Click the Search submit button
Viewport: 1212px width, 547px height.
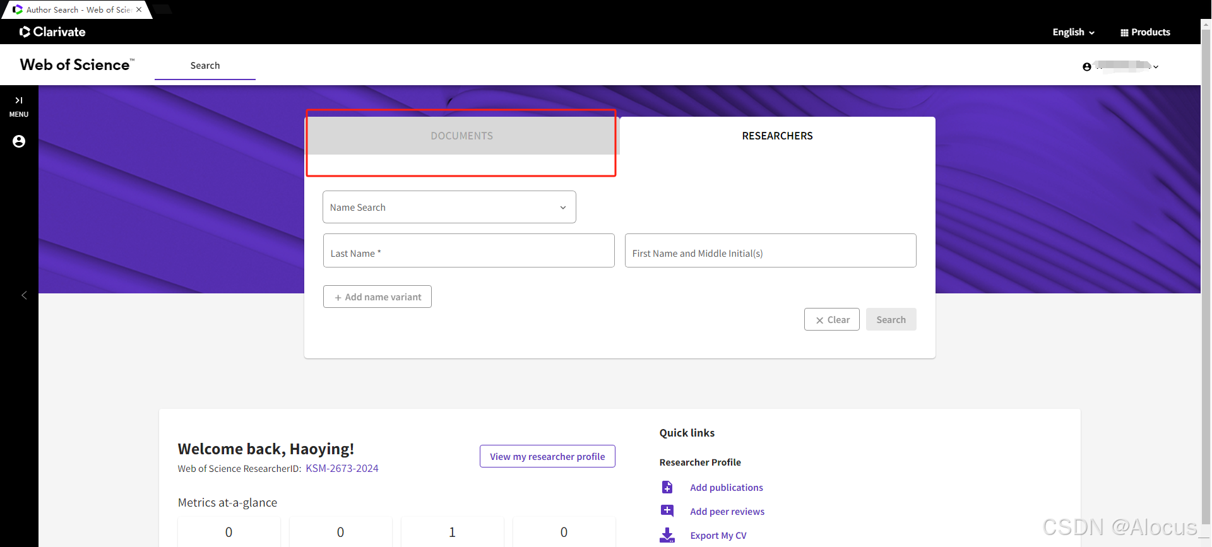pyautogui.click(x=891, y=319)
